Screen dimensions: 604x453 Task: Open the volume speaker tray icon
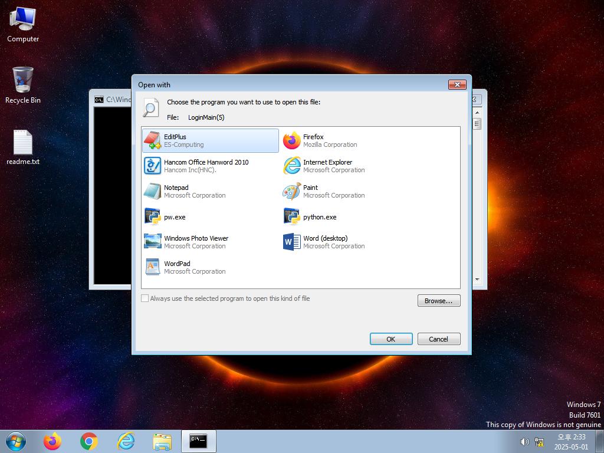[524, 442]
